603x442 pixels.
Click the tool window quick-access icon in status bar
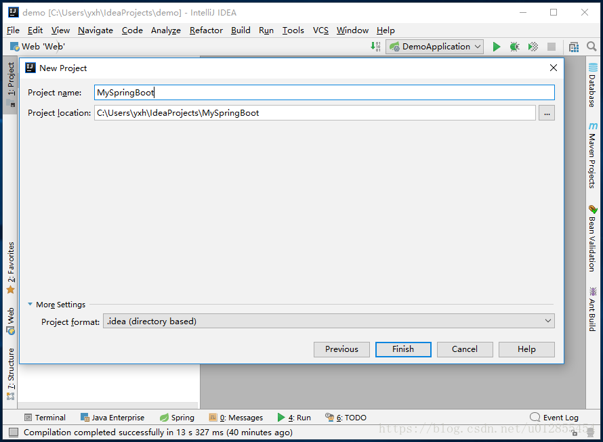click(x=14, y=433)
